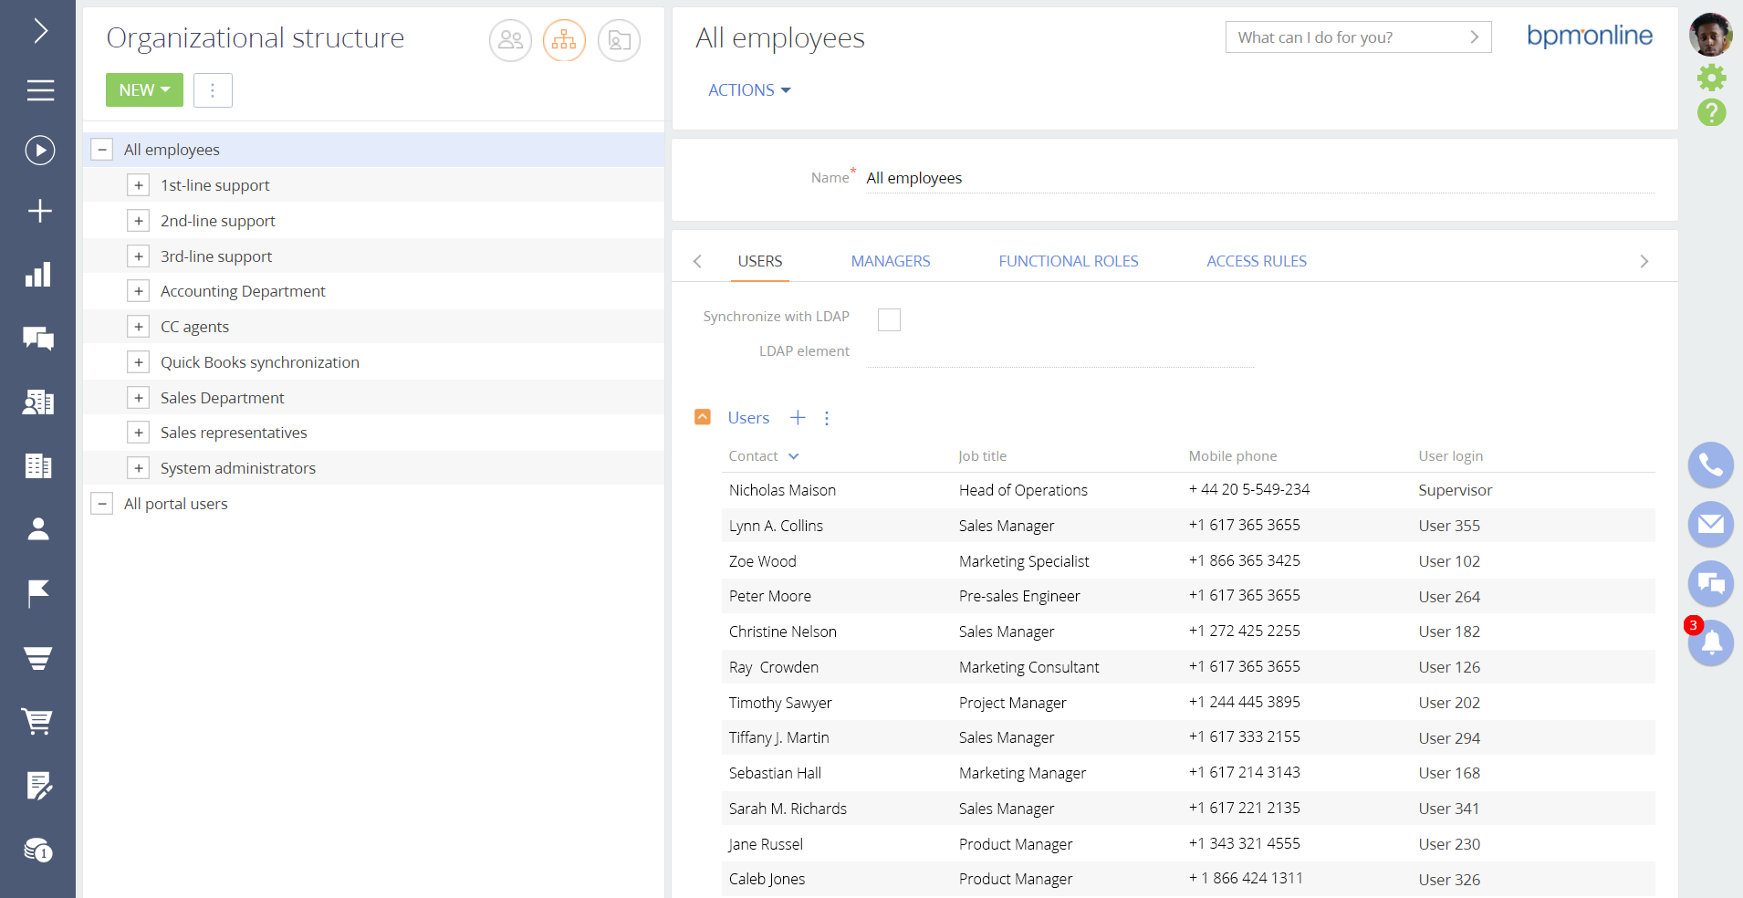Screen dimensions: 1743x898
Task: Open Nicholas Maison contact record
Action: (782, 490)
